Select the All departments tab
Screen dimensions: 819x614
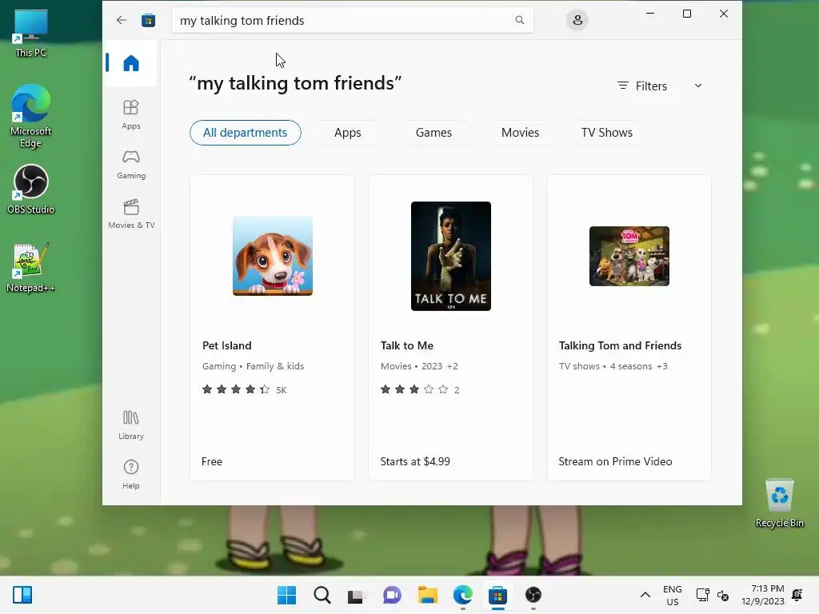point(245,133)
